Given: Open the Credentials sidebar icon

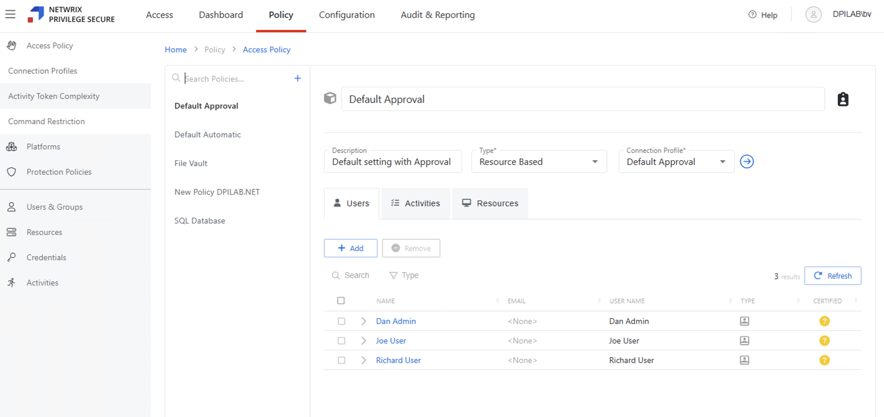Looking at the screenshot, I should 12,257.
